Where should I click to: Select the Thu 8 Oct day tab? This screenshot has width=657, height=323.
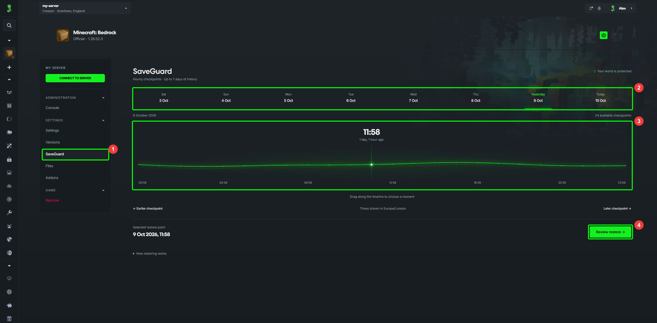pos(476,98)
